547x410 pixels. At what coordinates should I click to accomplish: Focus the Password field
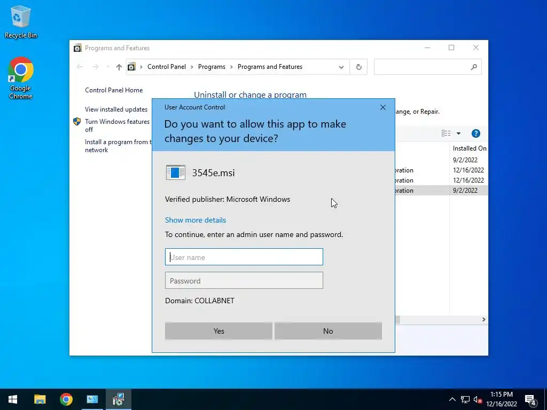(x=244, y=280)
